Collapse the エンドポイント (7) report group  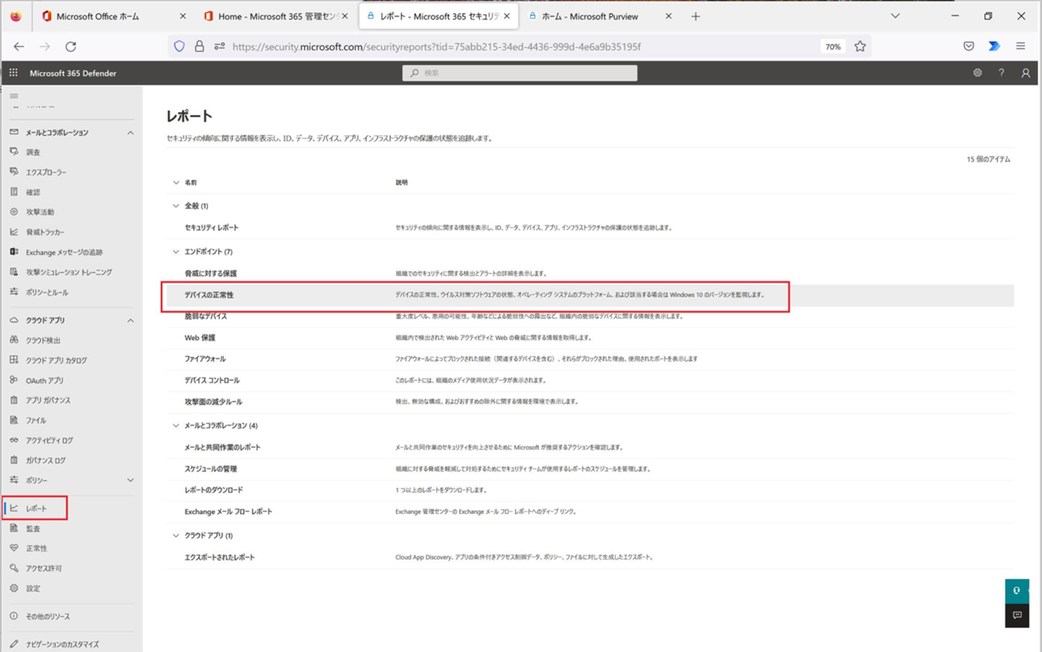pos(176,252)
